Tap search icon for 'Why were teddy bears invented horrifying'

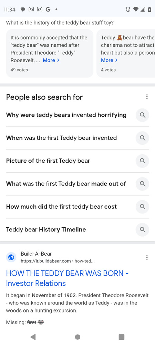(143, 115)
